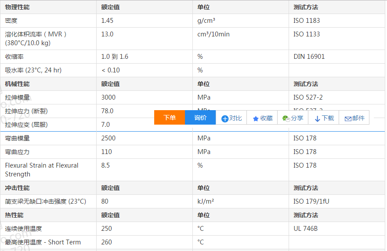Click the 最高使用温度 - Short Term label
The width and height of the screenshot is (387, 251).
[x=43, y=242]
